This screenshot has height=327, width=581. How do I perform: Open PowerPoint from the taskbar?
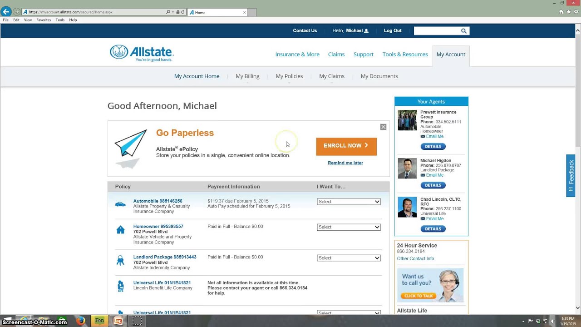coord(118,321)
